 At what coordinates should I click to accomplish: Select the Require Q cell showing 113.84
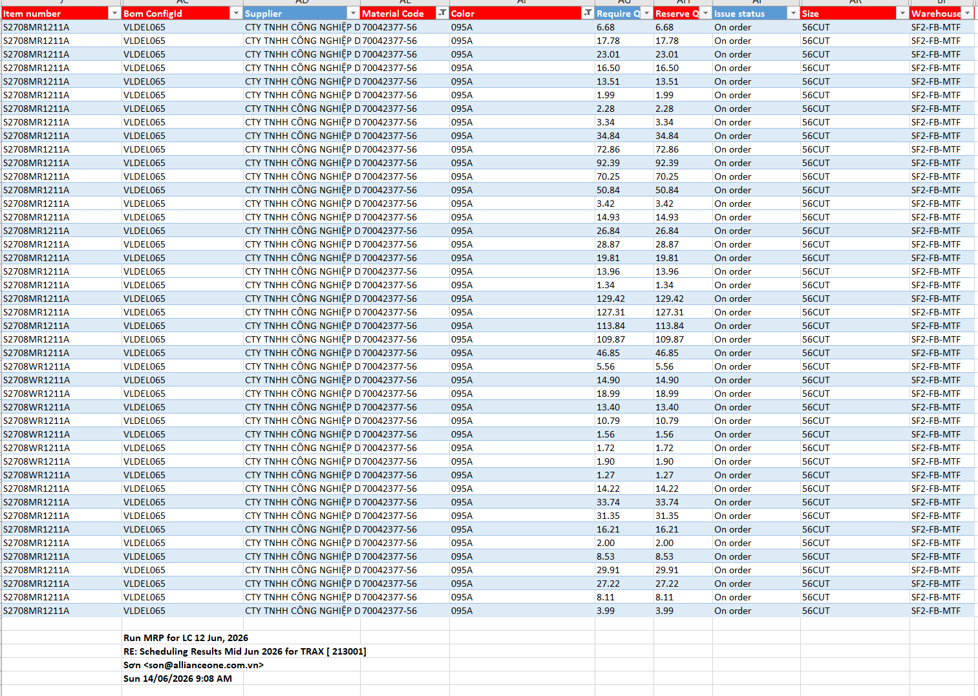point(624,326)
